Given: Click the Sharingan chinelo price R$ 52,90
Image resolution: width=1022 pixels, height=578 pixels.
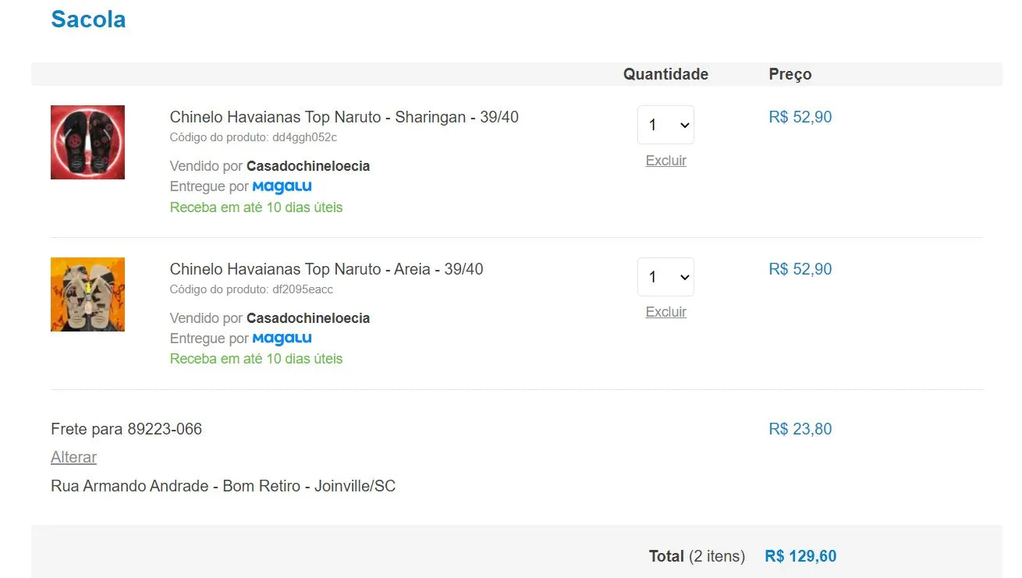Looking at the screenshot, I should point(800,116).
